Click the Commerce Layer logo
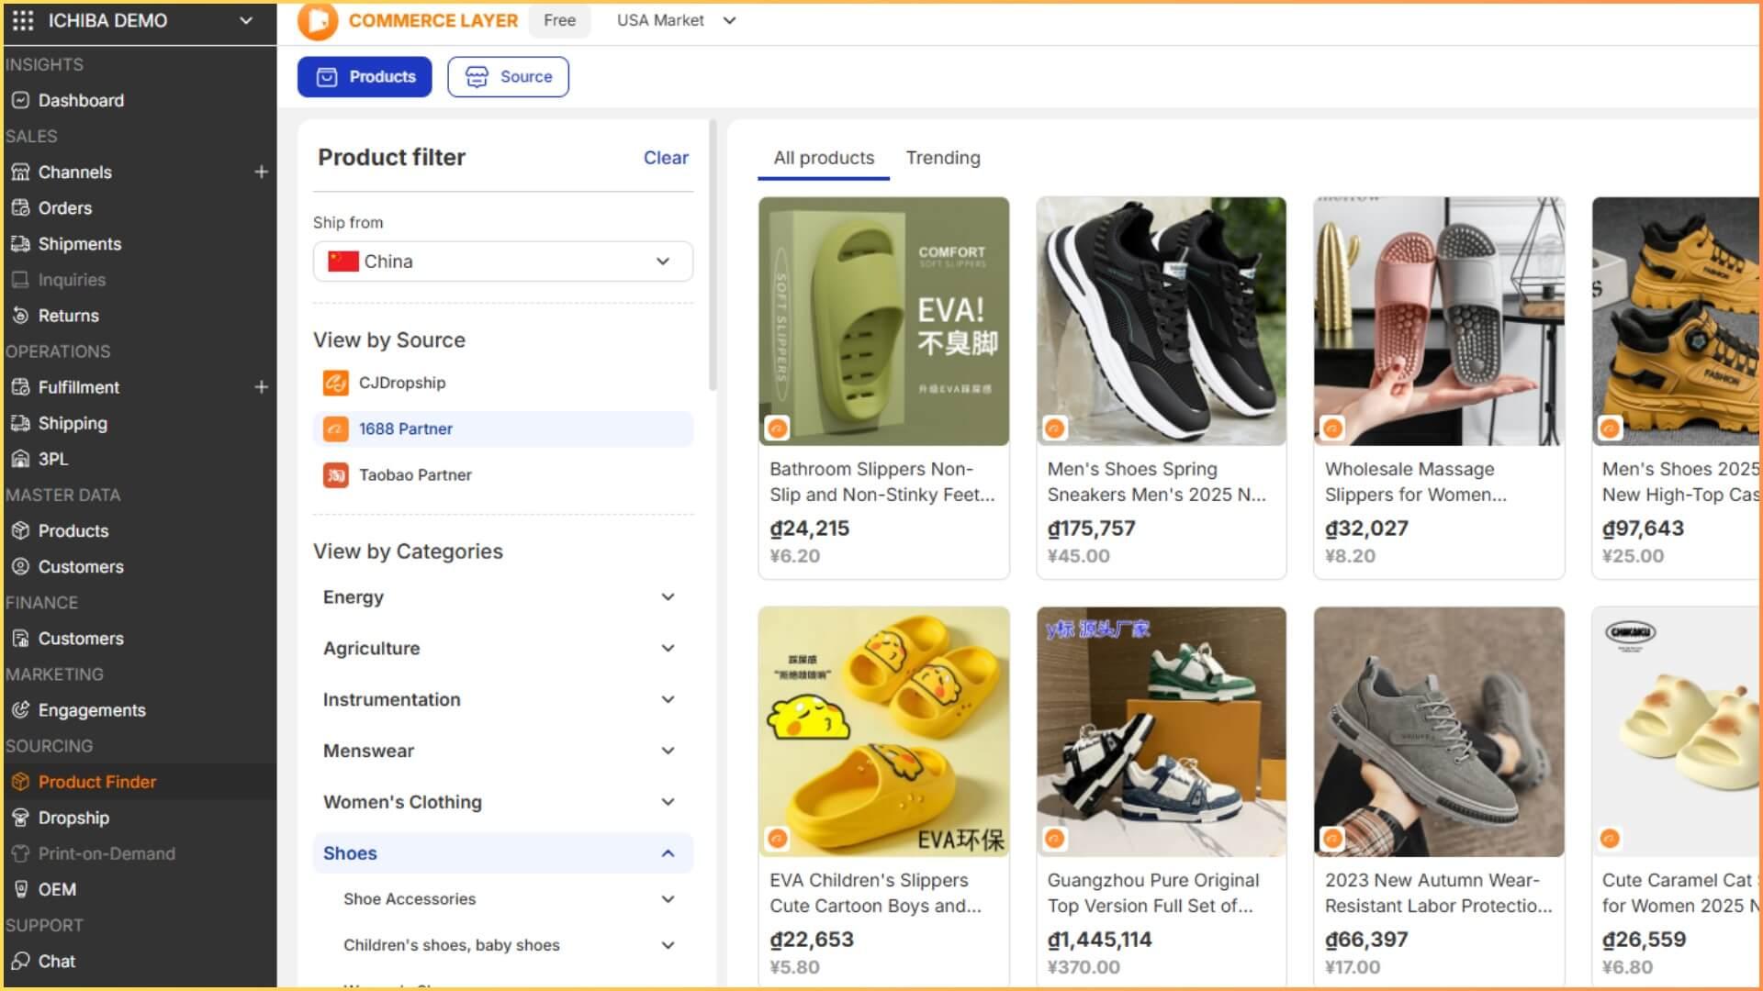The image size is (1763, 991). point(318,20)
